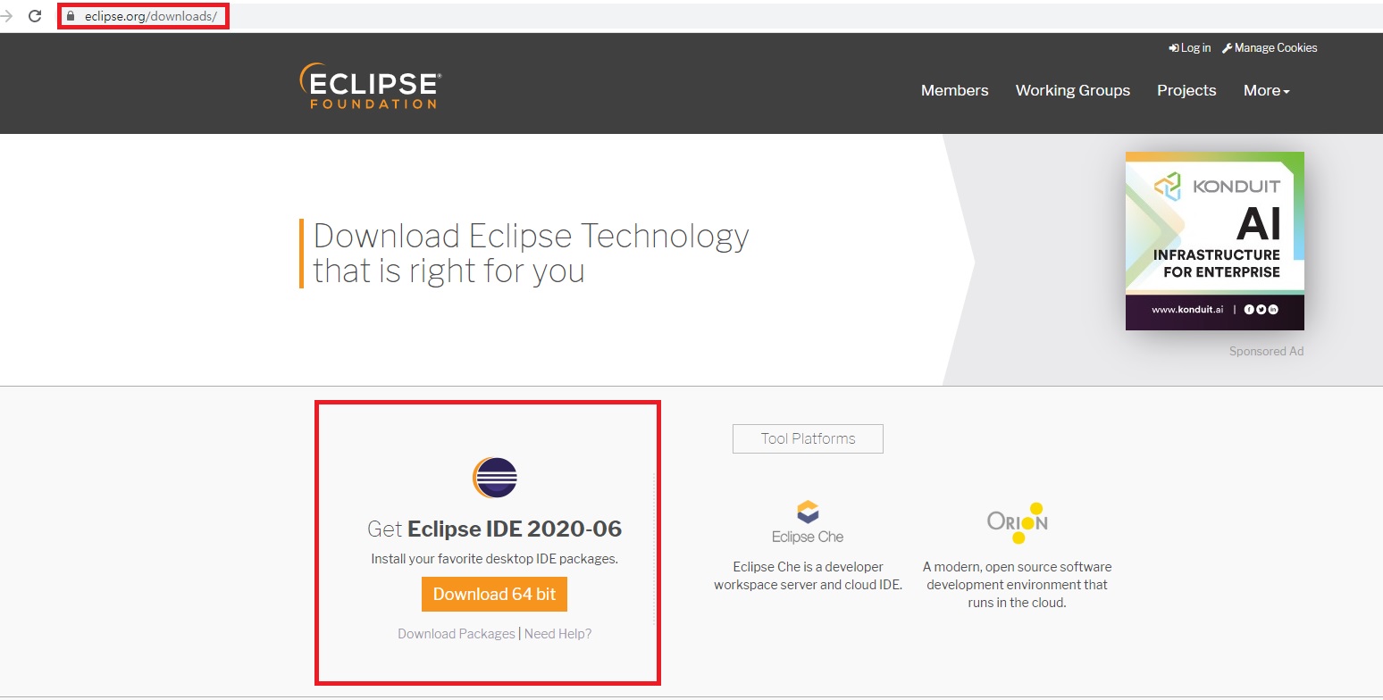Click Install your favorite desktop IDE packages text
This screenshot has height=700, width=1383.
[495, 560]
